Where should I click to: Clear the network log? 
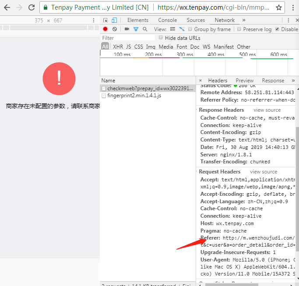click(x=115, y=29)
